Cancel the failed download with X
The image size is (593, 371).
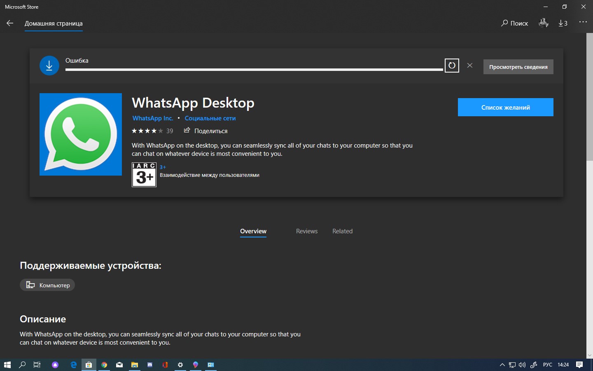coord(470,65)
